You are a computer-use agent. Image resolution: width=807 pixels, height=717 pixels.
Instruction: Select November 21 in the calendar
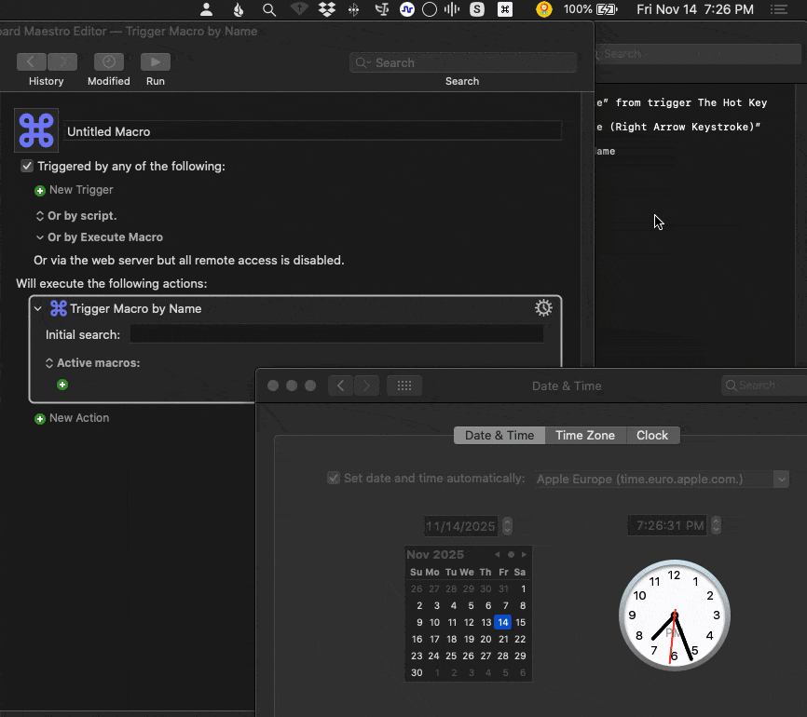[503, 639]
